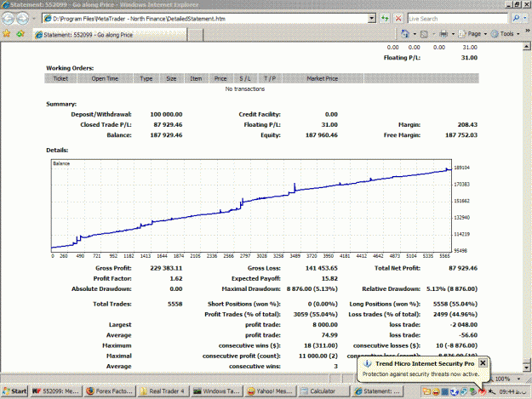
Task: Expand the address bar dropdown
Action: (x=372, y=19)
